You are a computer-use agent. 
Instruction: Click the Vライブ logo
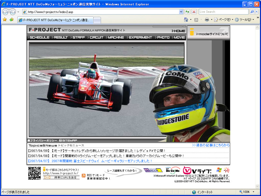click(x=197, y=170)
